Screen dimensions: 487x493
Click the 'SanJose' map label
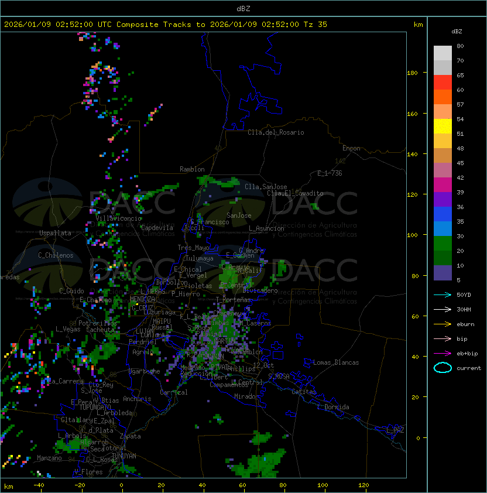pyautogui.click(x=239, y=215)
